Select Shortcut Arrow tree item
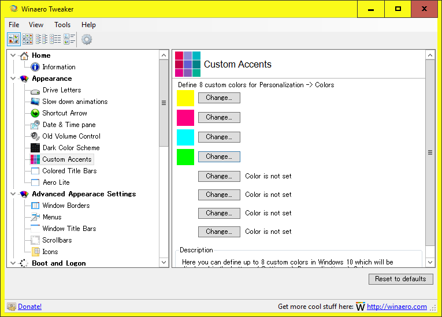This screenshot has width=442, height=317. (65, 113)
